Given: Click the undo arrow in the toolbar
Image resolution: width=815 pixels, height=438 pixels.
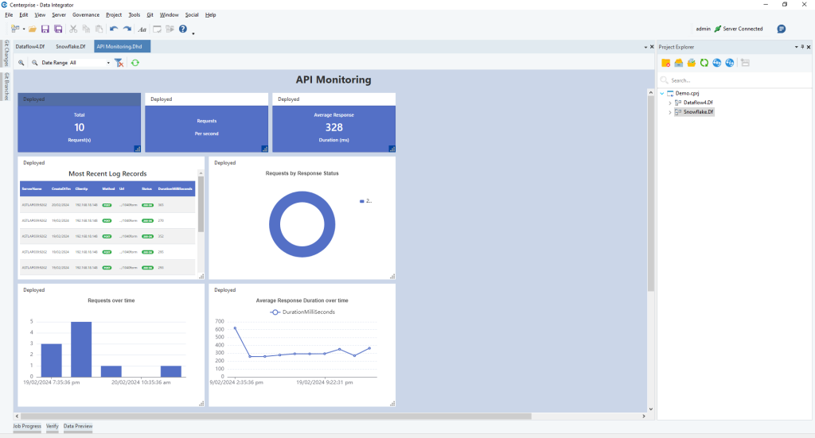Looking at the screenshot, I should (x=114, y=29).
